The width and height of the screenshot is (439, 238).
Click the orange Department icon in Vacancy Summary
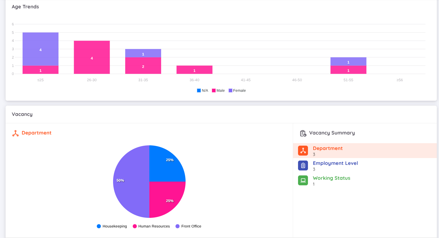coord(303,151)
